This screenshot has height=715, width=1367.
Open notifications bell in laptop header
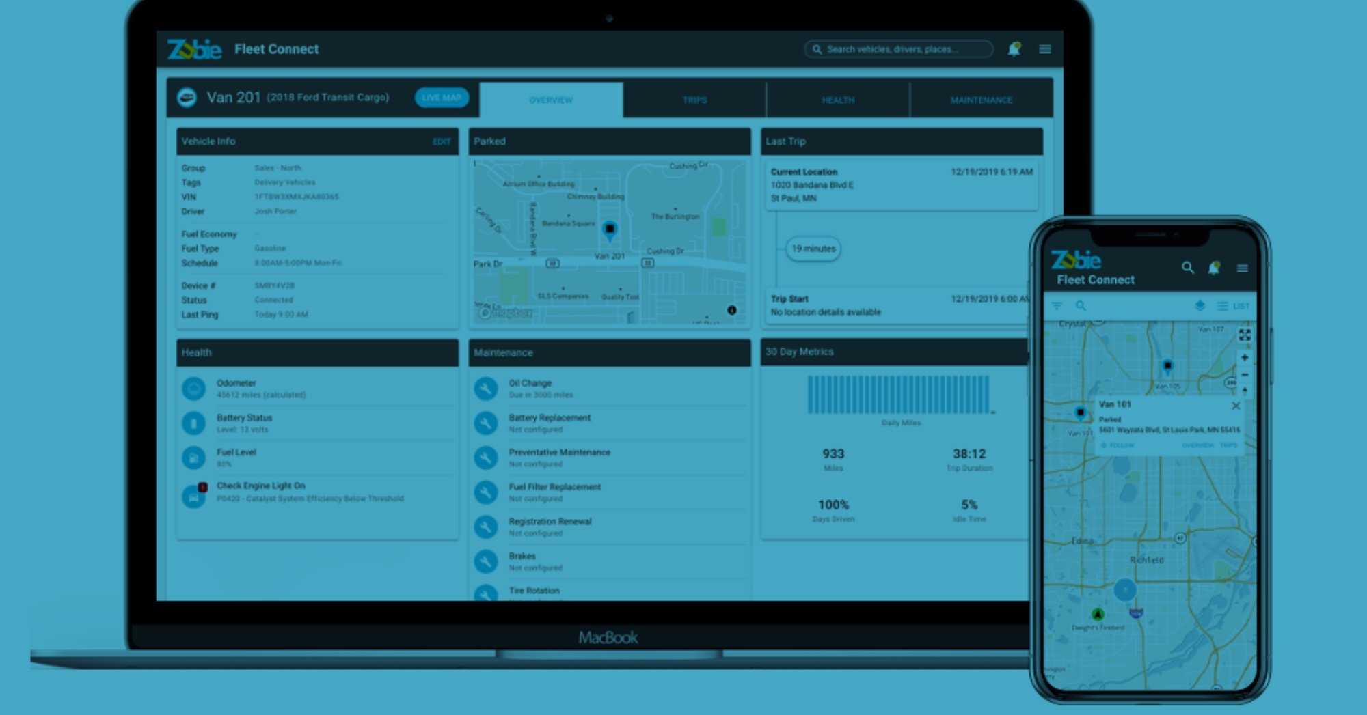pyautogui.click(x=1014, y=48)
